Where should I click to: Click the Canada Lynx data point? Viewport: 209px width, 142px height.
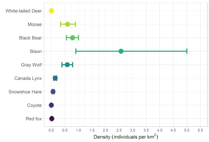click(x=55, y=78)
